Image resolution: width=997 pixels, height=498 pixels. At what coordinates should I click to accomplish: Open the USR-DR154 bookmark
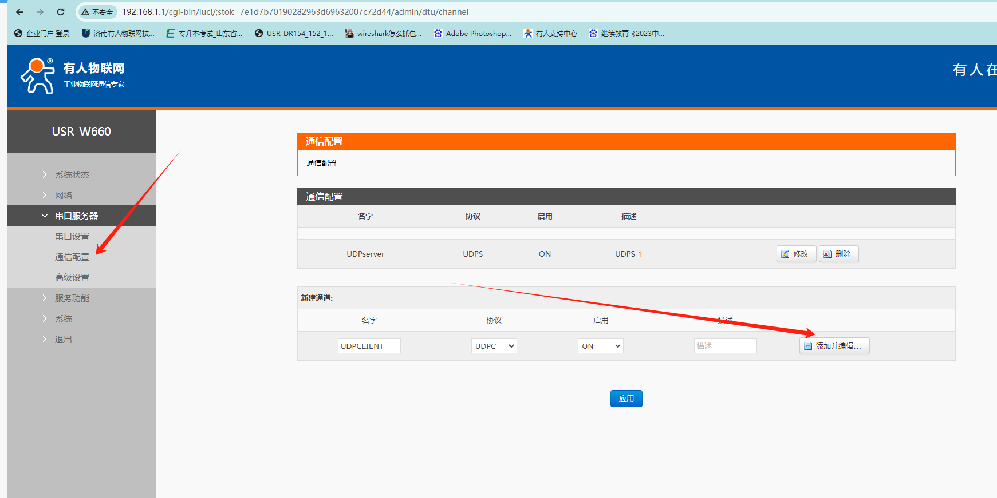tap(294, 34)
